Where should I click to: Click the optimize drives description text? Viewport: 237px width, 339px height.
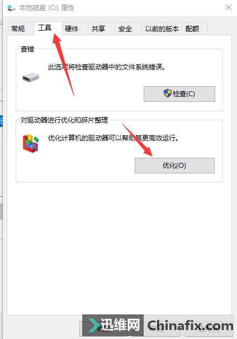tap(113, 138)
